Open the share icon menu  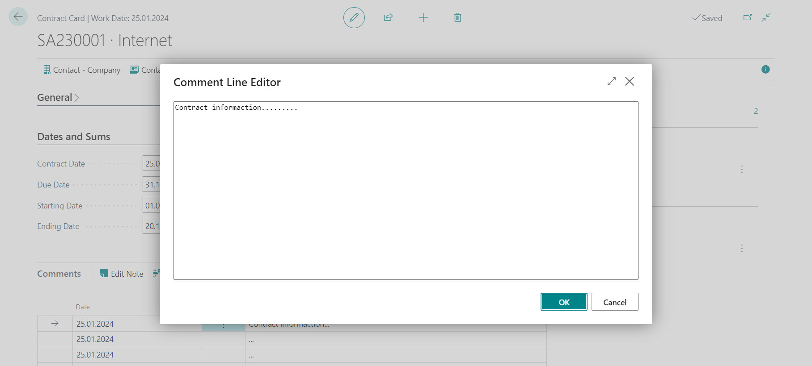(x=388, y=17)
